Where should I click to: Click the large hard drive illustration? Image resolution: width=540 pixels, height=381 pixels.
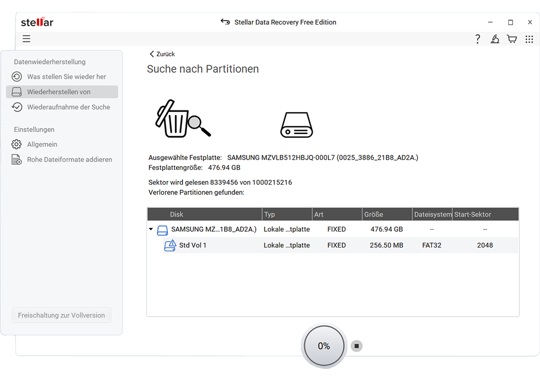click(x=297, y=125)
